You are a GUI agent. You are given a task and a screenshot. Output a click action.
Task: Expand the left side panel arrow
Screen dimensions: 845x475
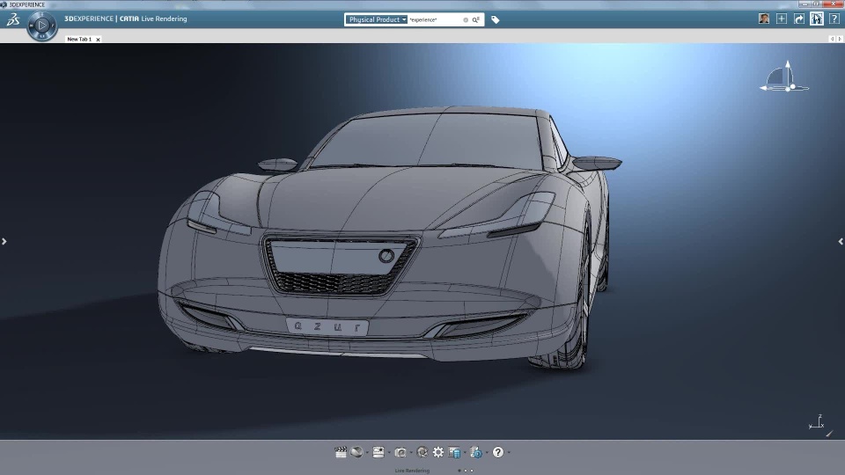4,241
